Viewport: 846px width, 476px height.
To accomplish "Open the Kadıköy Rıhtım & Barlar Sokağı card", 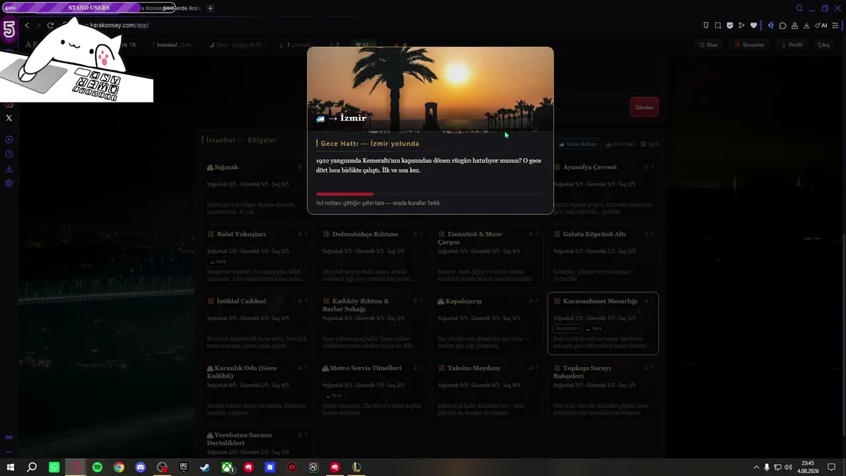I will tap(371, 323).
